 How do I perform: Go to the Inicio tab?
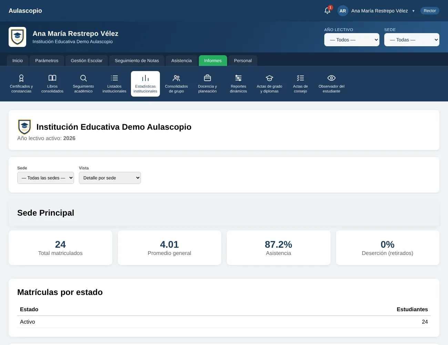click(x=18, y=60)
